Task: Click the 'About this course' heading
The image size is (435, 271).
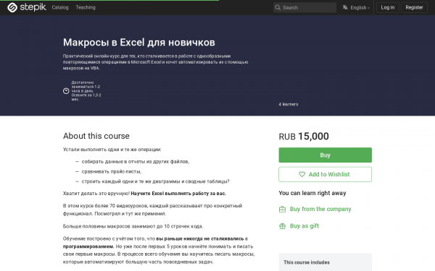Action: 96,136
